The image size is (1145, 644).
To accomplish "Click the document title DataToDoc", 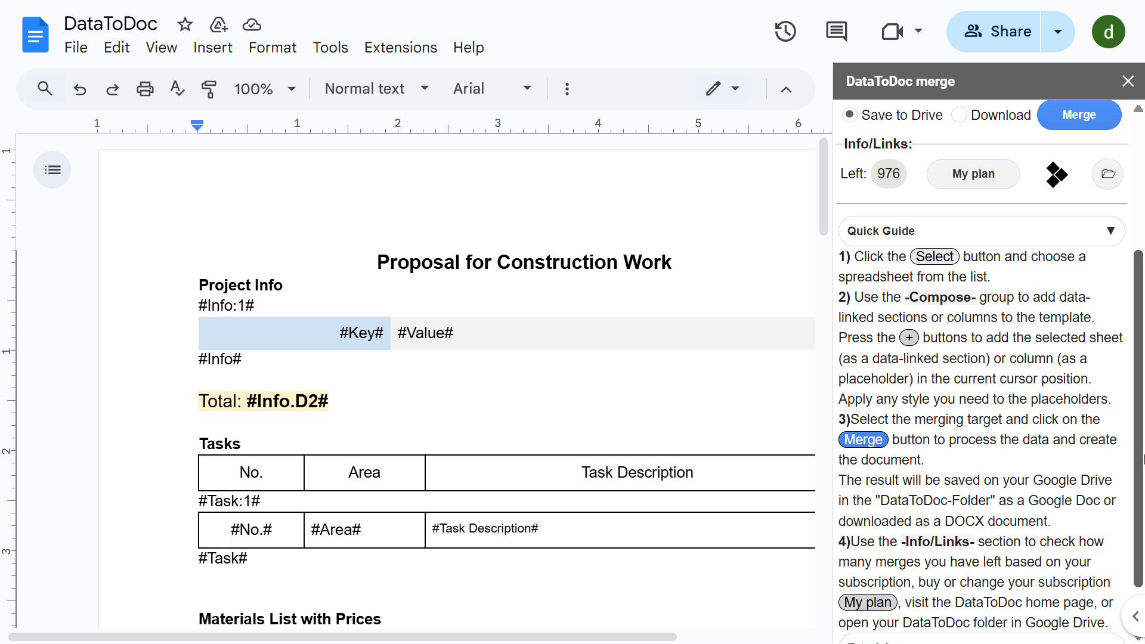I will (x=110, y=24).
